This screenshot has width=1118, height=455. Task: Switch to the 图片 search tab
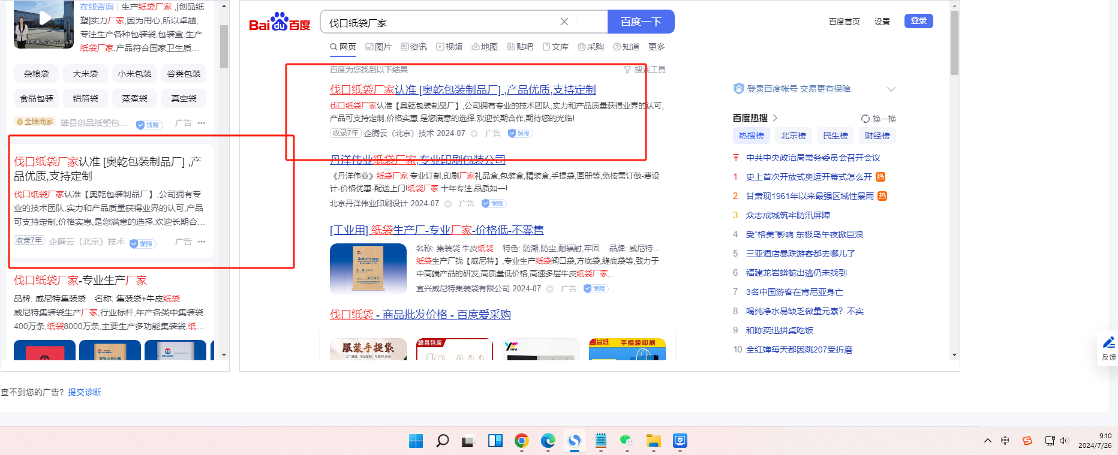[x=378, y=47]
